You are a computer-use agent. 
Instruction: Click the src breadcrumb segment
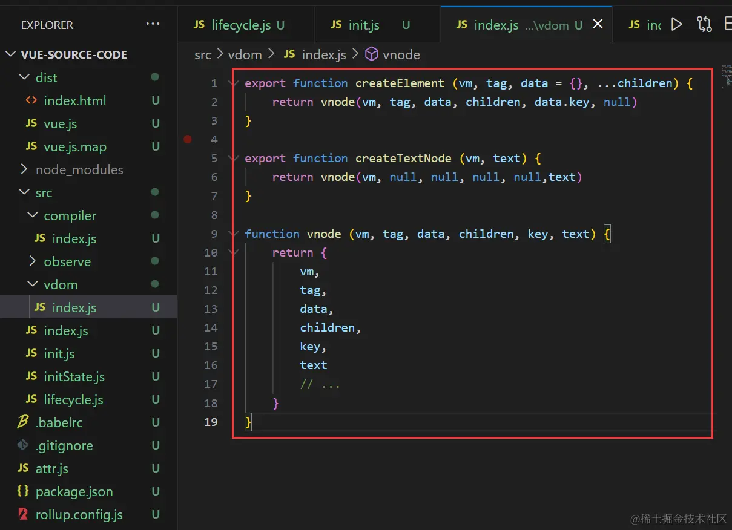203,54
